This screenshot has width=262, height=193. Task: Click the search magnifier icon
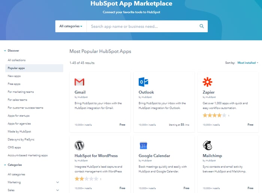point(201,26)
